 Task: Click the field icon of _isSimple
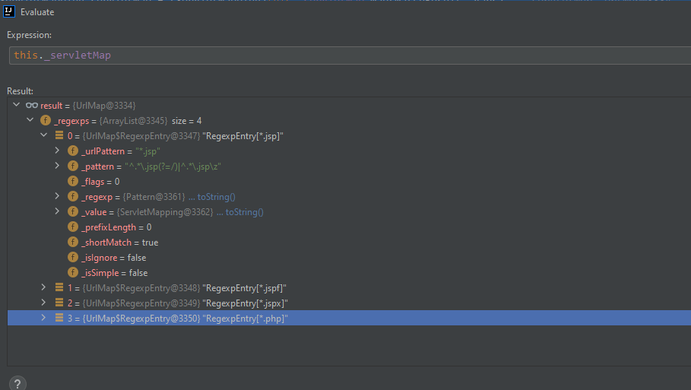tap(73, 272)
